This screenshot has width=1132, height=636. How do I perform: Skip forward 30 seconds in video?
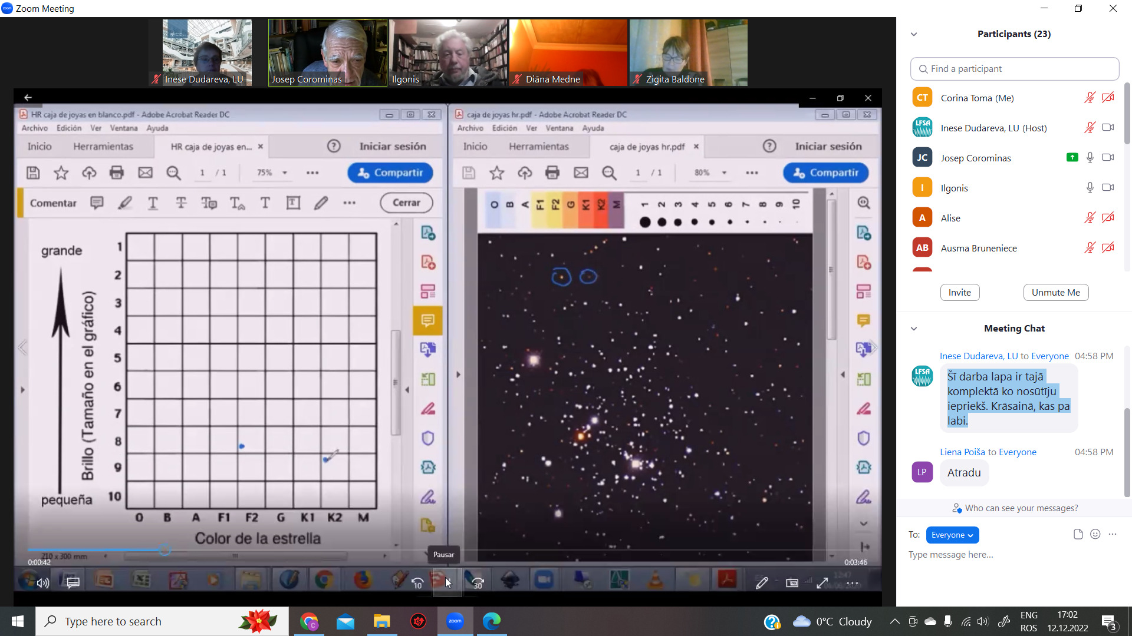click(x=478, y=583)
